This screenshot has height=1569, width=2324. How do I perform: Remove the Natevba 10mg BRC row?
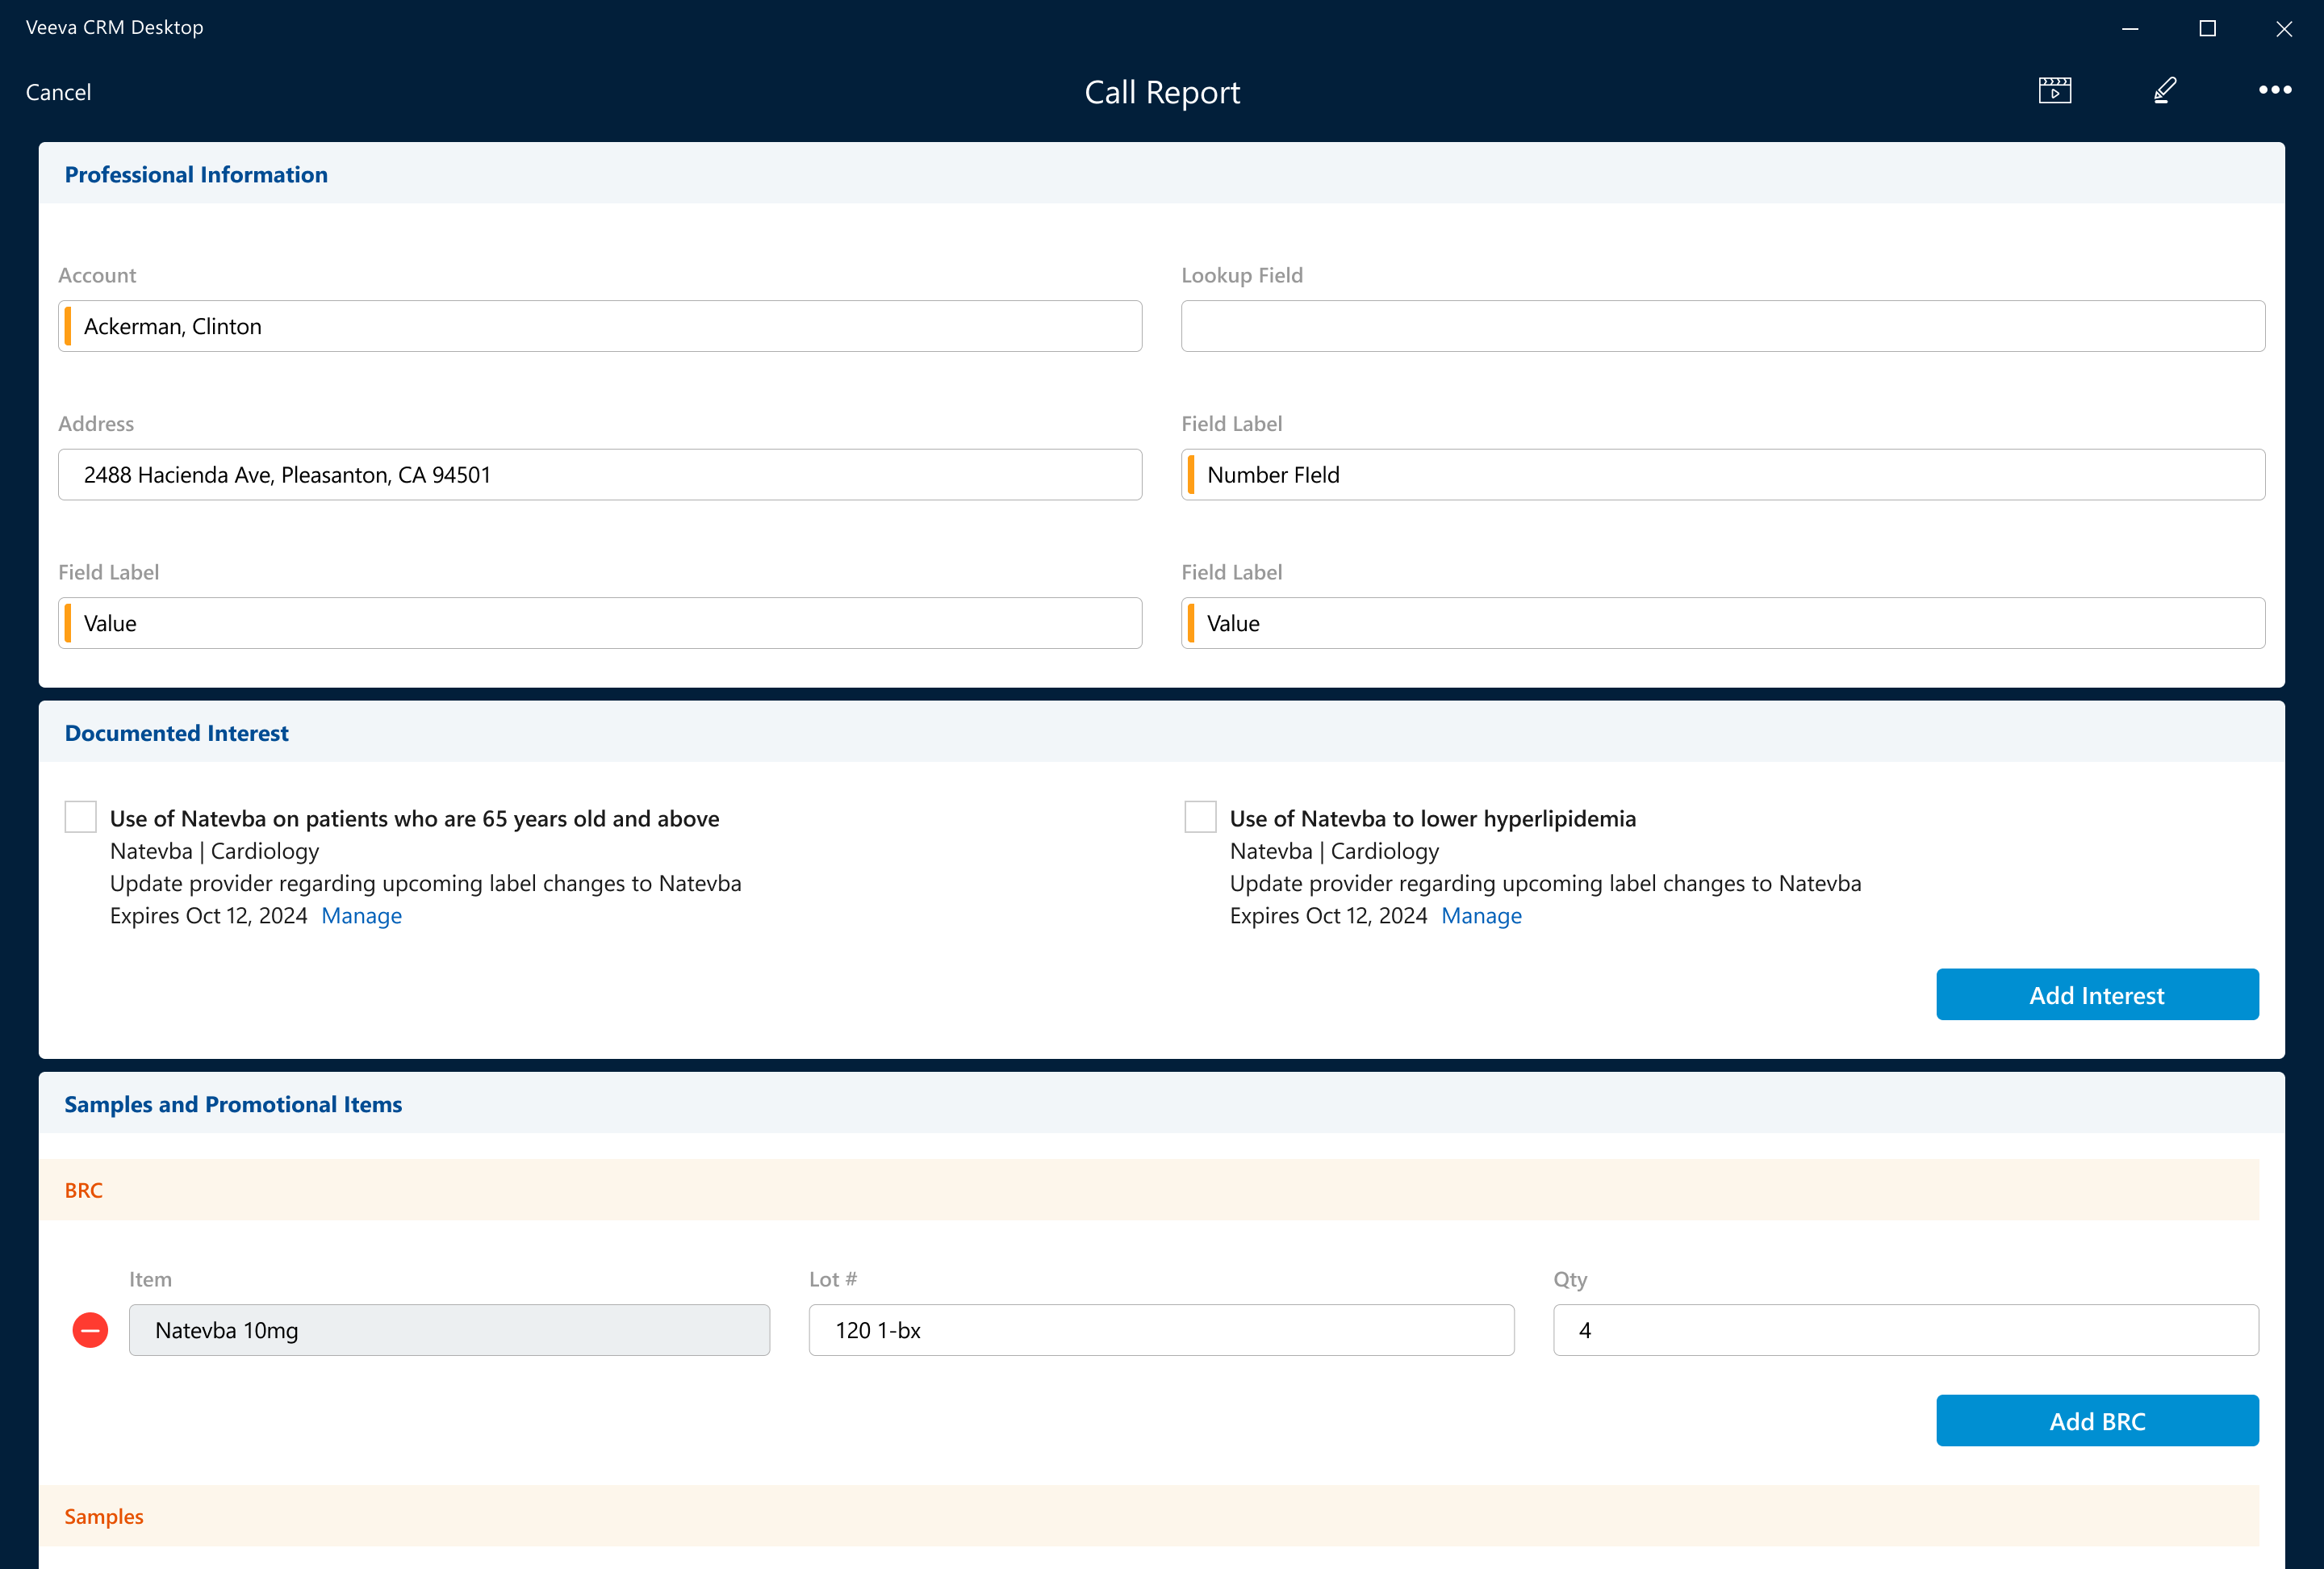click(90, 1330)
